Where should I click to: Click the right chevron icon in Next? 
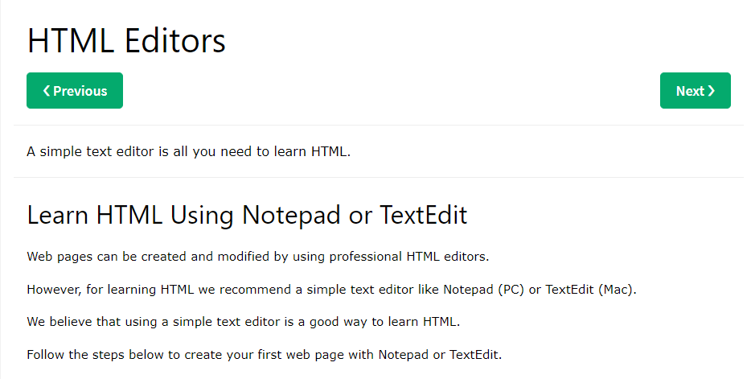(x=712, y=91)
